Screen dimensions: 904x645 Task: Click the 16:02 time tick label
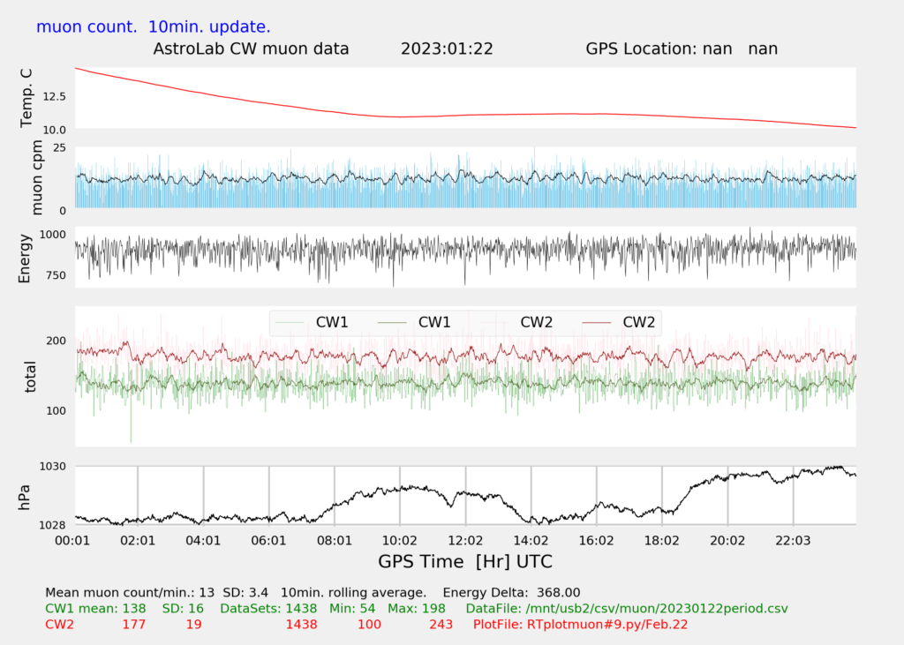click(597, 541)
